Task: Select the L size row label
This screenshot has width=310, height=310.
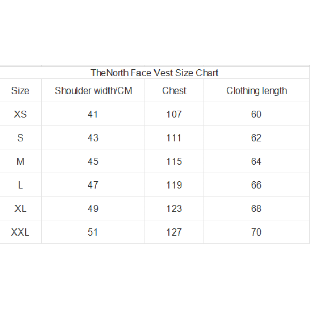Action: (20, 185)
